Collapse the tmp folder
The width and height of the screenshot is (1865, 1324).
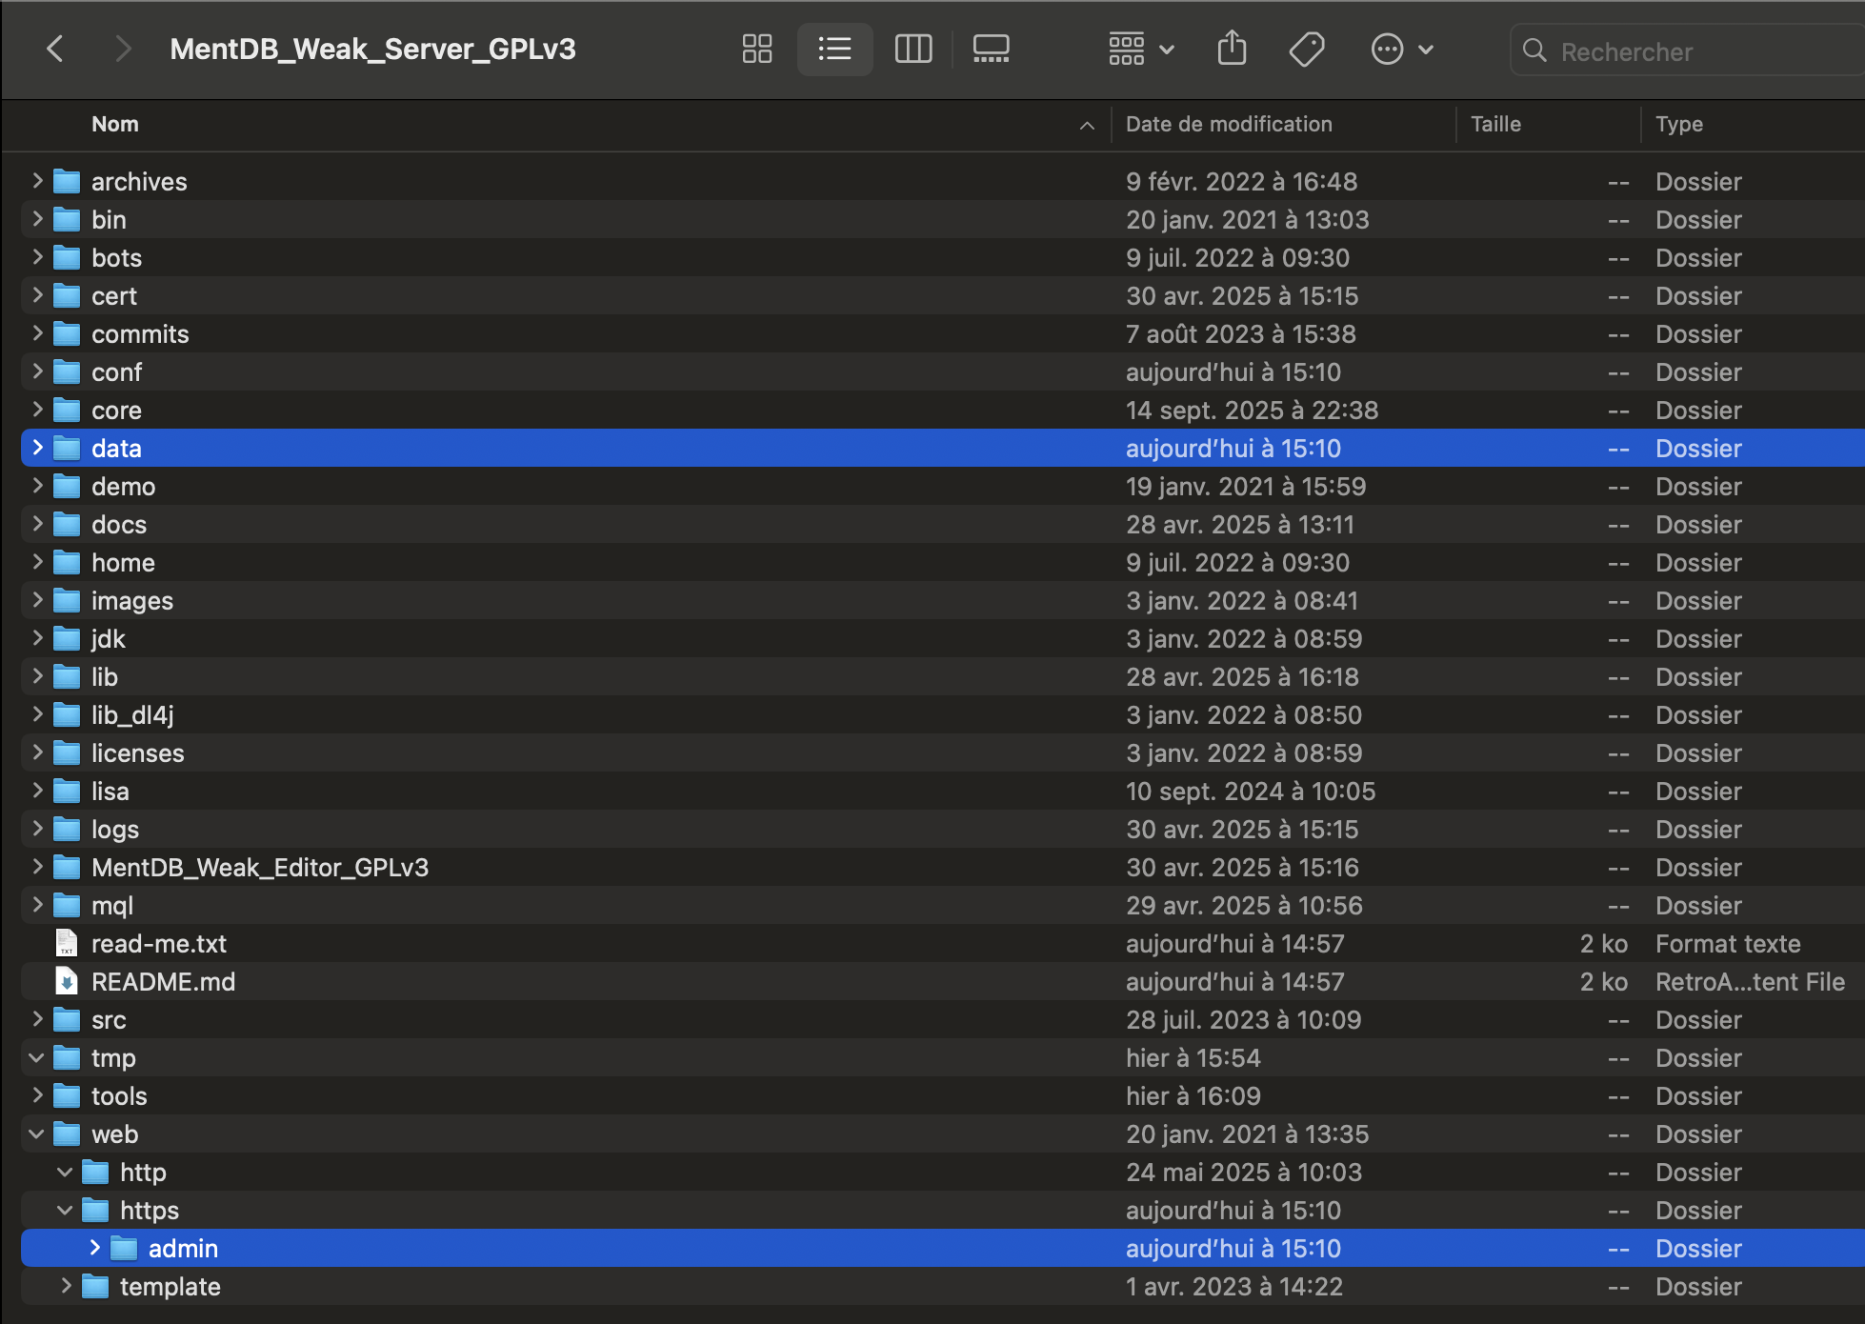coord(36,1057)
